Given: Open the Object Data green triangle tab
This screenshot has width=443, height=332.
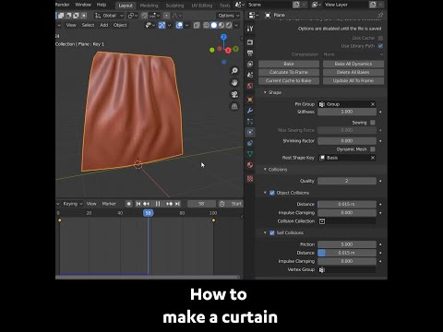Looking at the screenshot, I should [x=250, y=154].
